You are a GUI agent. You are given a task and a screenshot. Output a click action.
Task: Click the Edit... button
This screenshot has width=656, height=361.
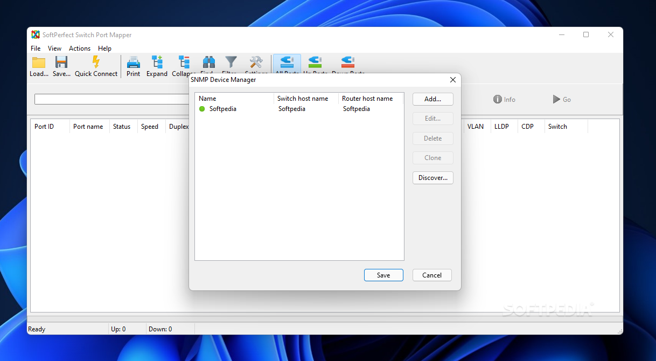(x=432, y=119)
